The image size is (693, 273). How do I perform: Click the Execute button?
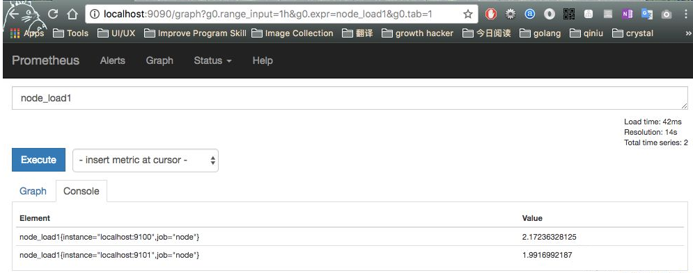pos(38,160)
